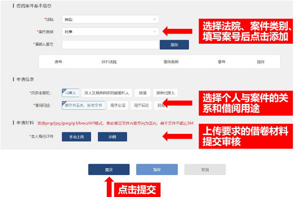Choose 用于诉讼 as borrowing purpose
This screenshot has width=298, height=197.
(x=141, y=105)
